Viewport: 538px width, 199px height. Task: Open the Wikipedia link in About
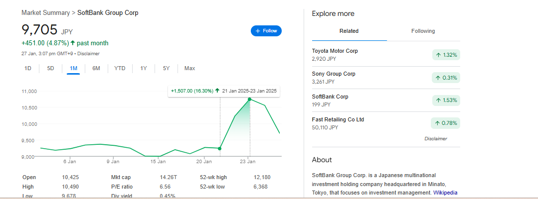click(x=445, y=193)
